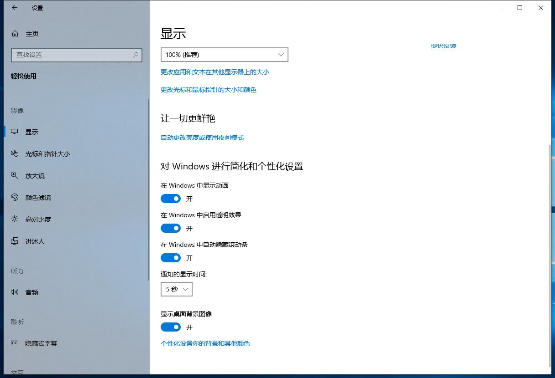555x378 pixels.
Task: Click the 听力 section label
Action: (17, 271)
